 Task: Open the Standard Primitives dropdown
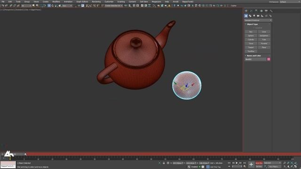(258, 20)
